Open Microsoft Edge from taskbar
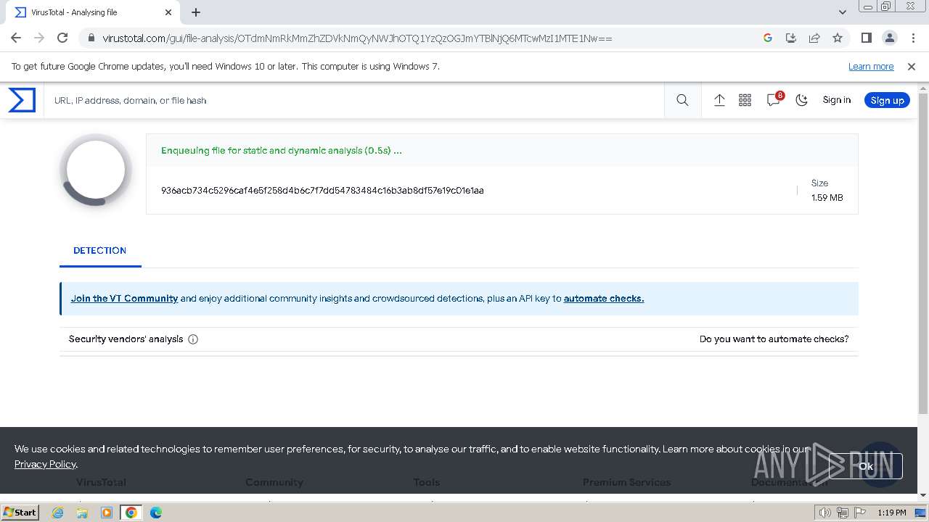Image resolution: width=929 pixels, height=522 pixels. coord(155,513)
